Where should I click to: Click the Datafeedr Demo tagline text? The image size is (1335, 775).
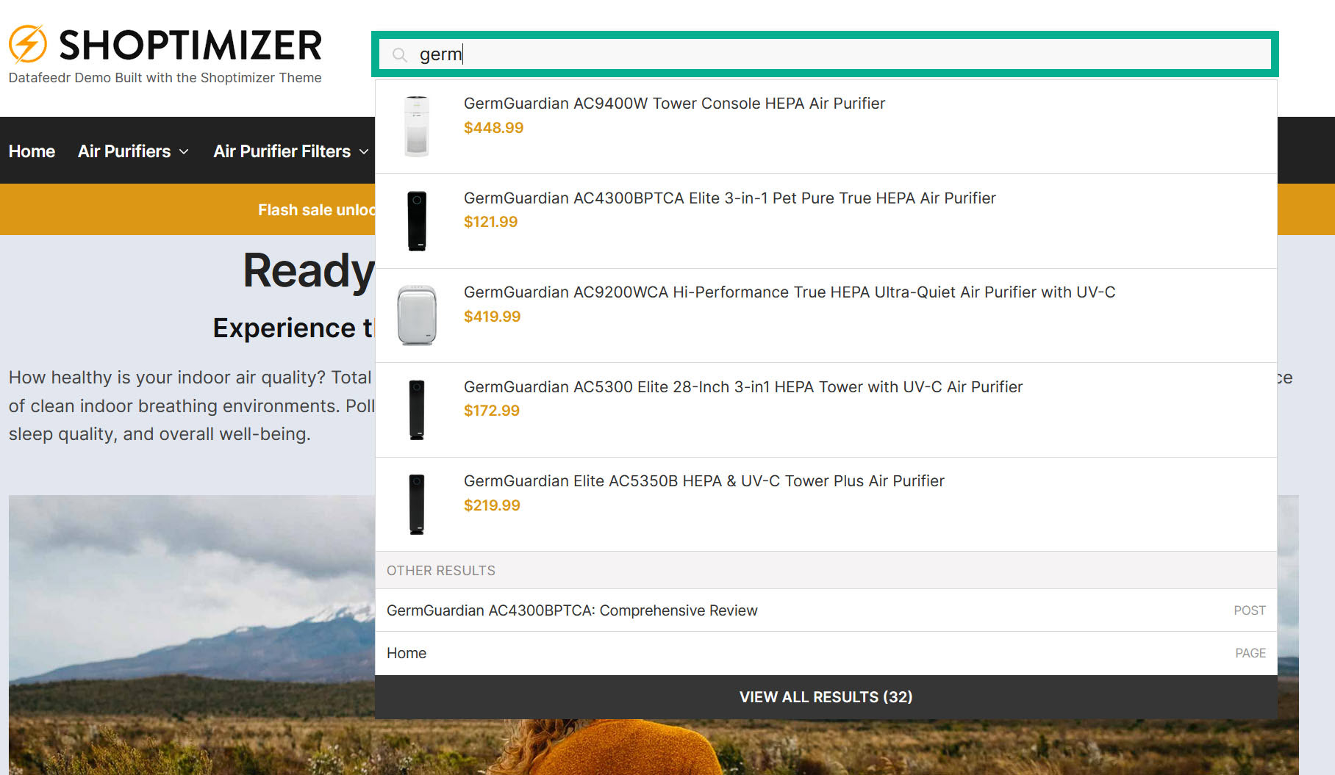[165, 78]
